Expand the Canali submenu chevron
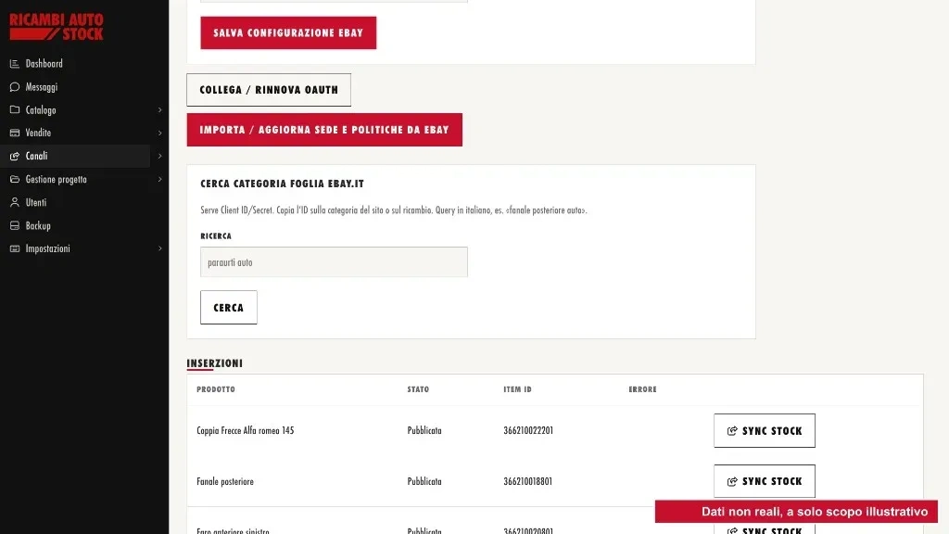Image resolution: width=949 pixels, height=534 pixels. click(x=159, y=156)
